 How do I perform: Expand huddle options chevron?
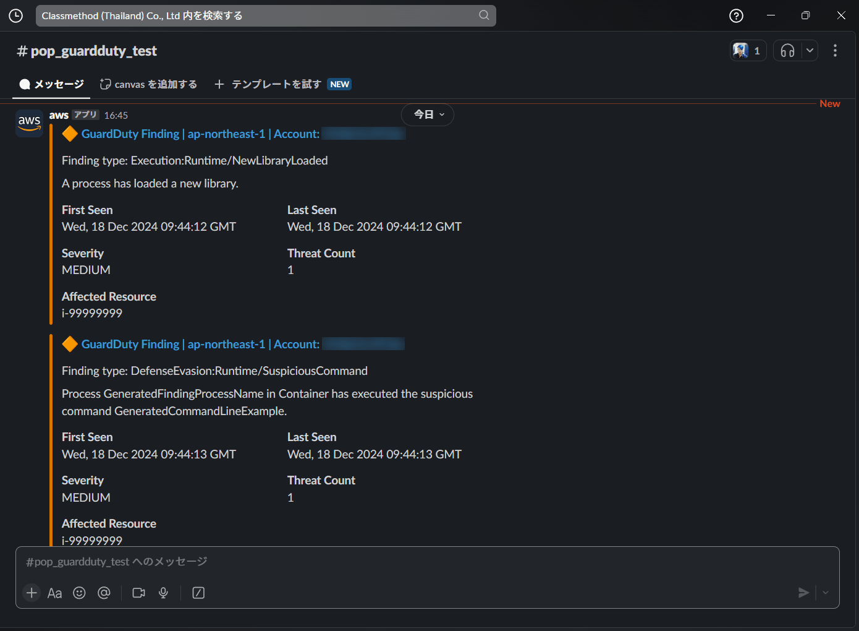(x=810, y=51)
